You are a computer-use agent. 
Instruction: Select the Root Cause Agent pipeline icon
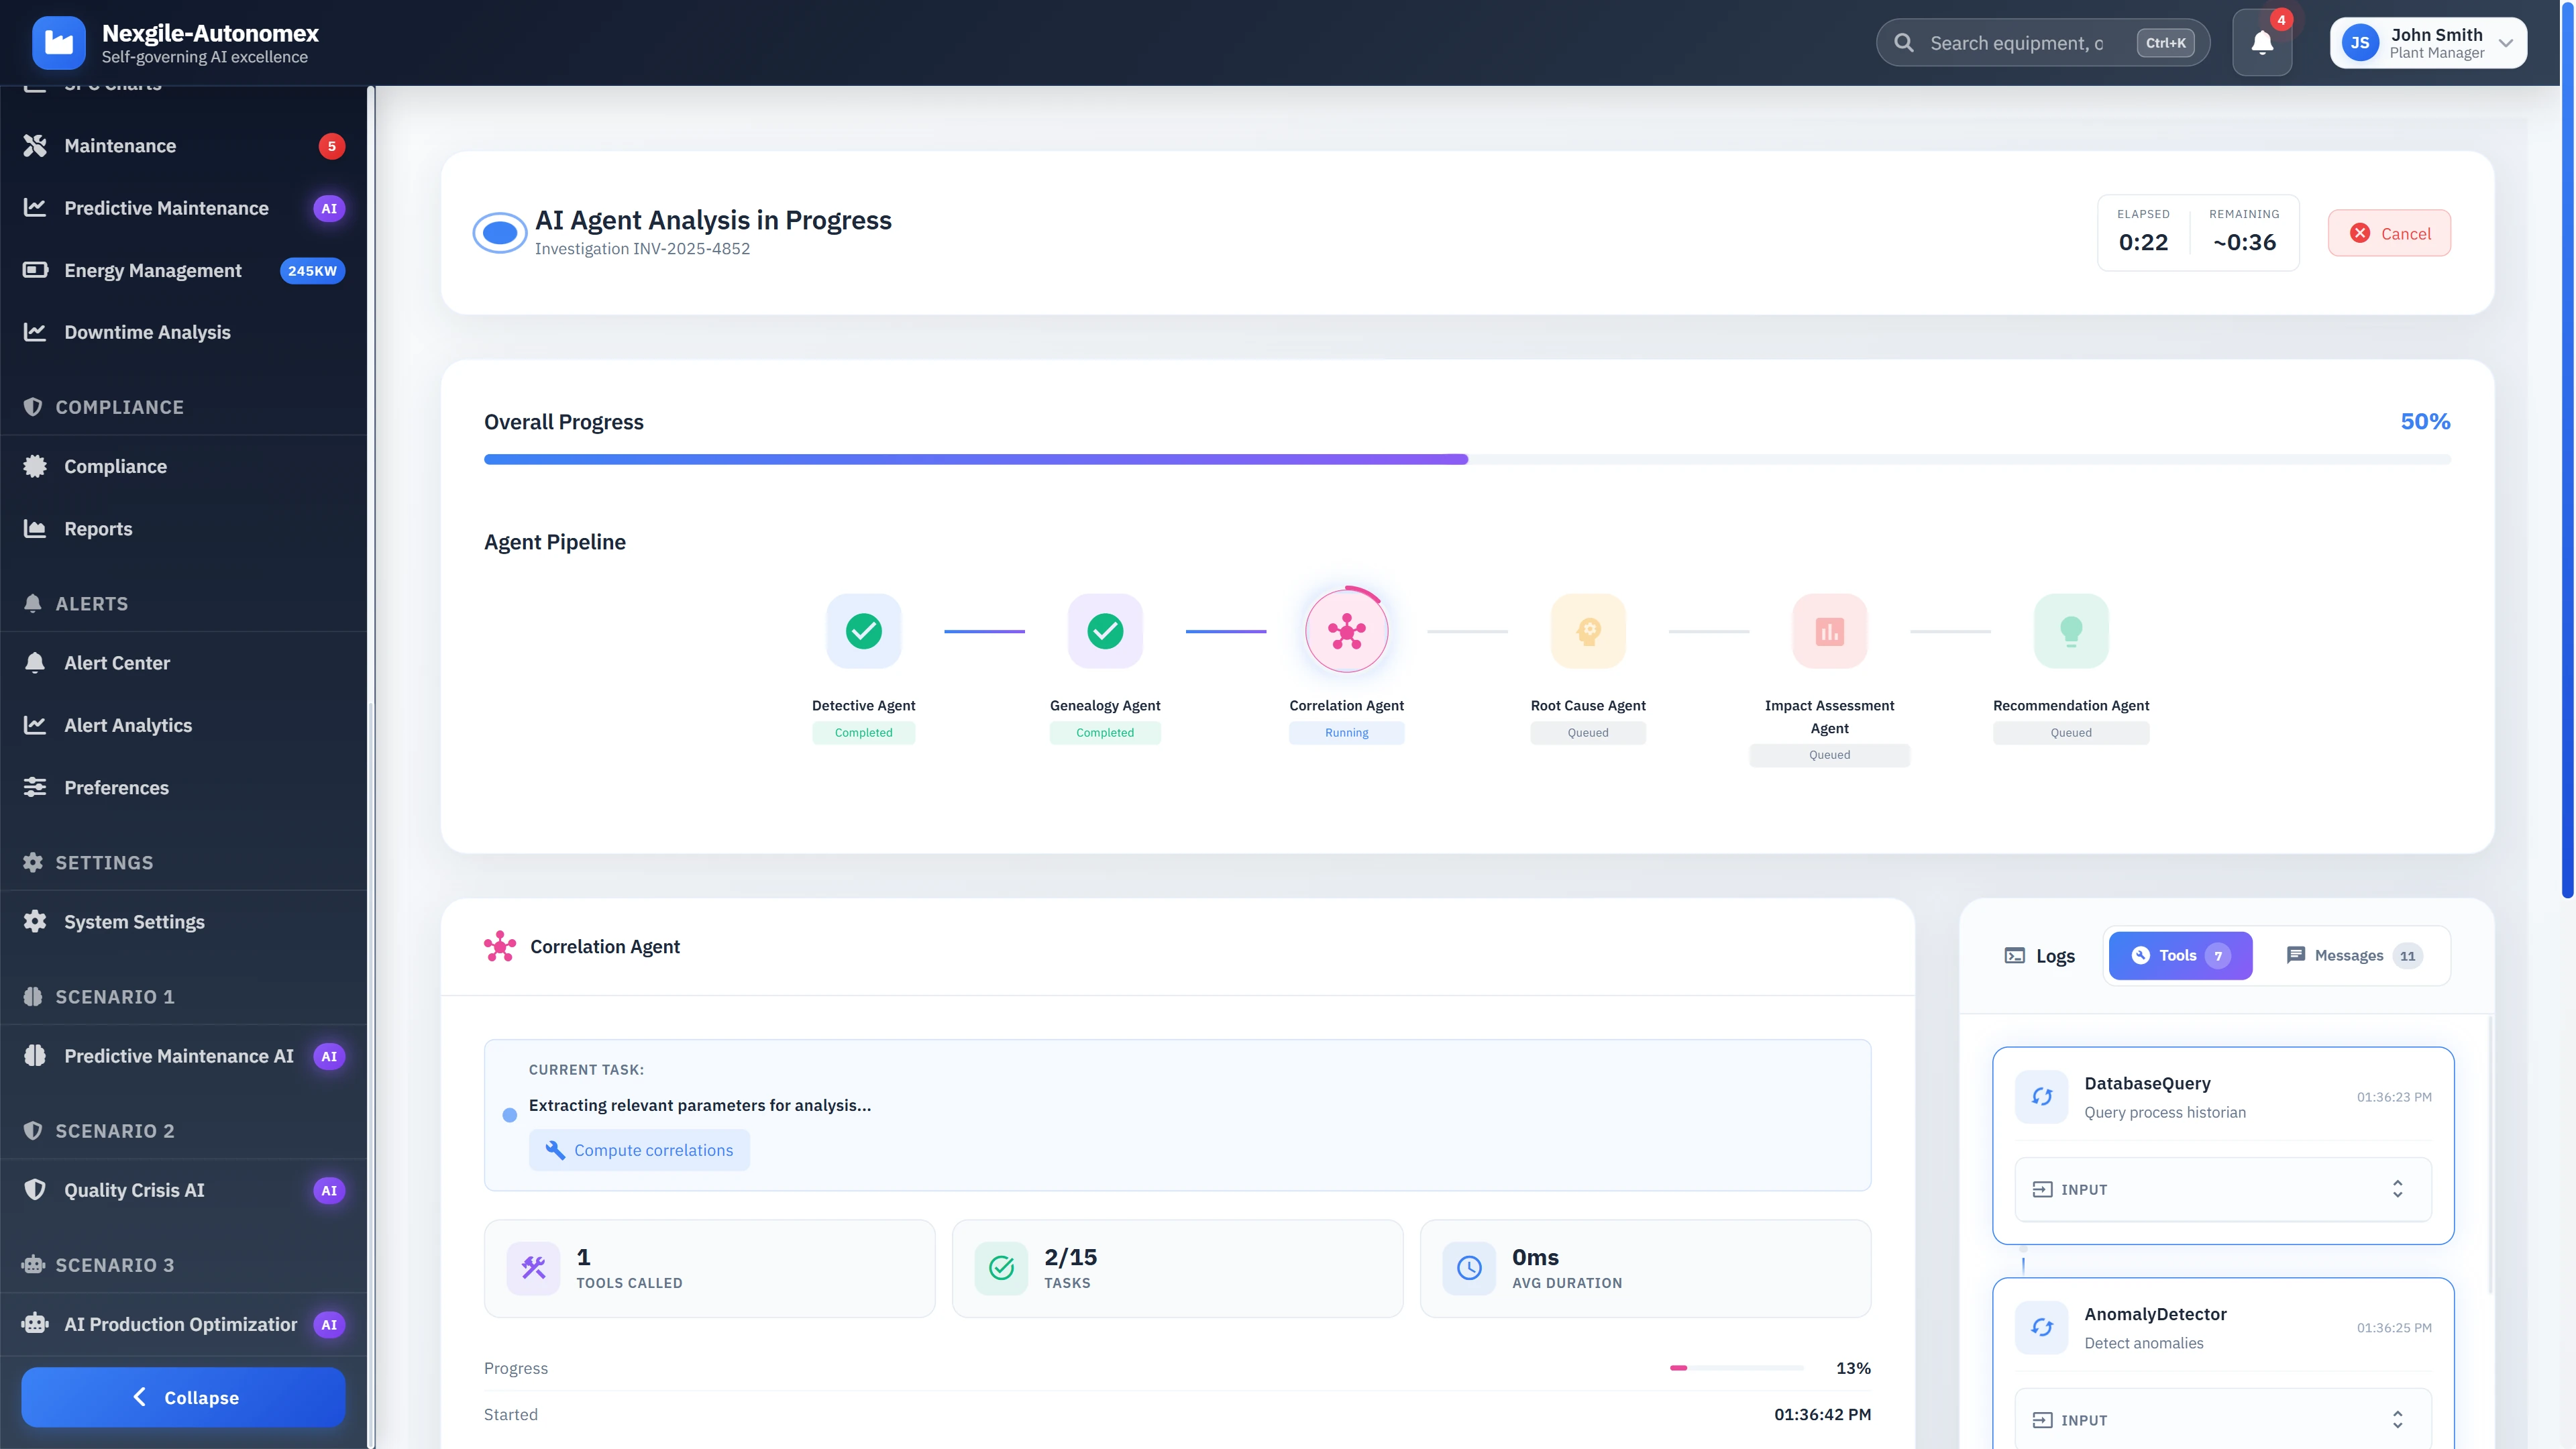(x=1588, y=630)
